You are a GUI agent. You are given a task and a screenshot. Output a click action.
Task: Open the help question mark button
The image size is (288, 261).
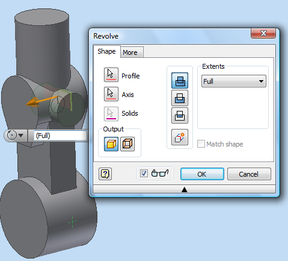105,174
